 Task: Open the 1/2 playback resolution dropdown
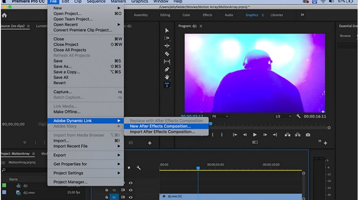click(283, 116)
